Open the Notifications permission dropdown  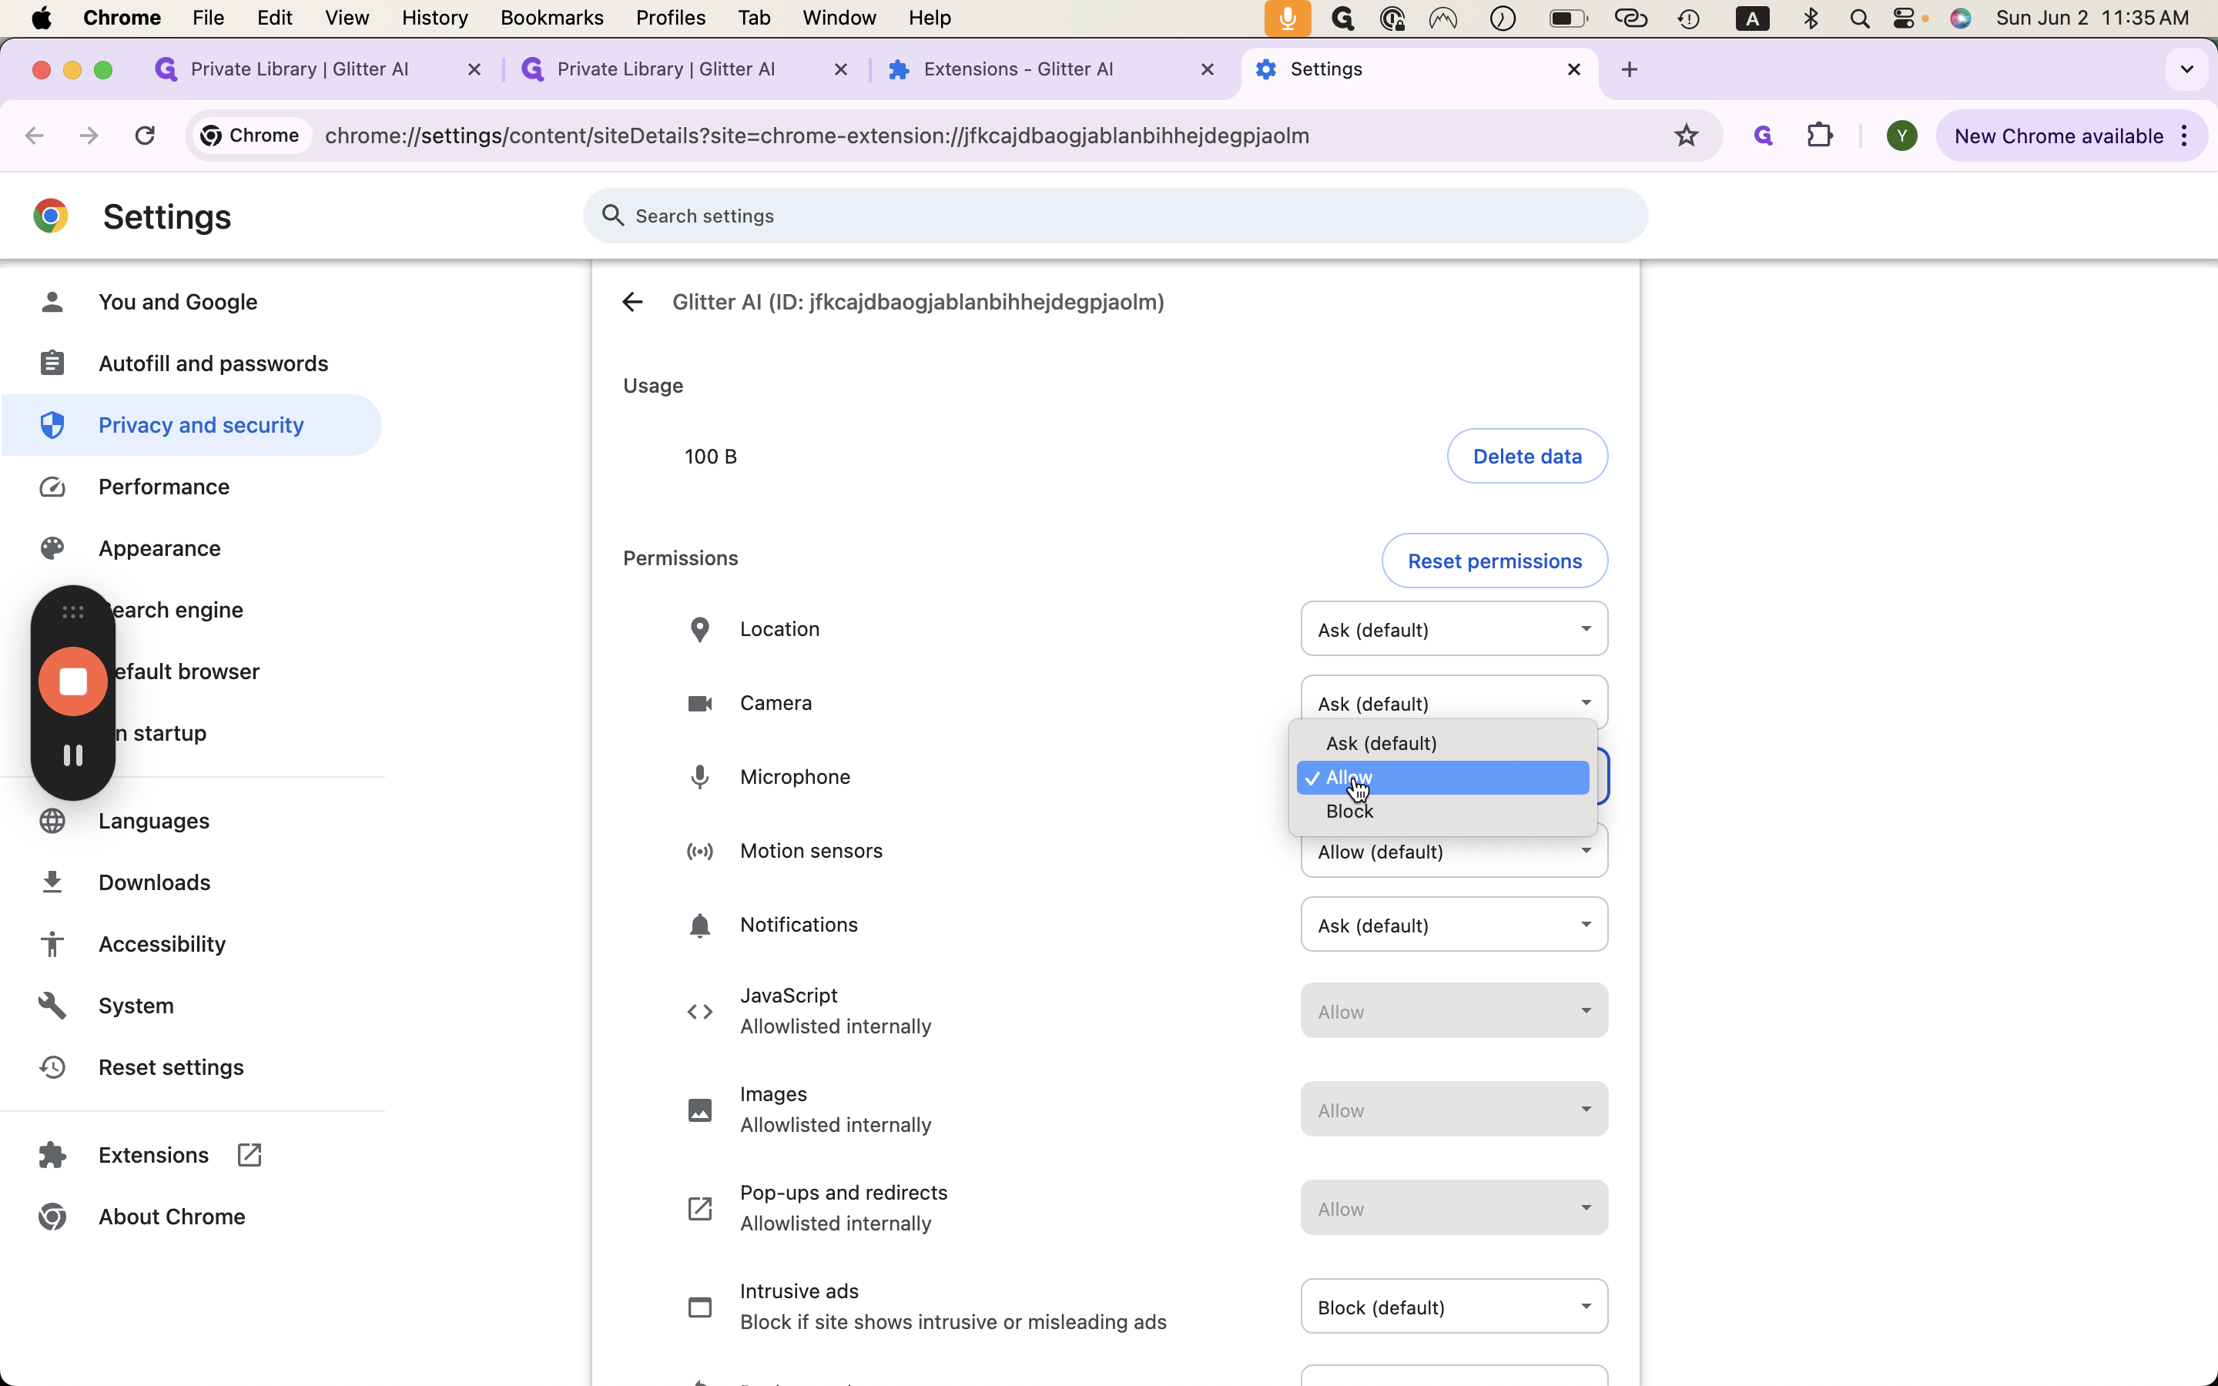coord(1453,924)
